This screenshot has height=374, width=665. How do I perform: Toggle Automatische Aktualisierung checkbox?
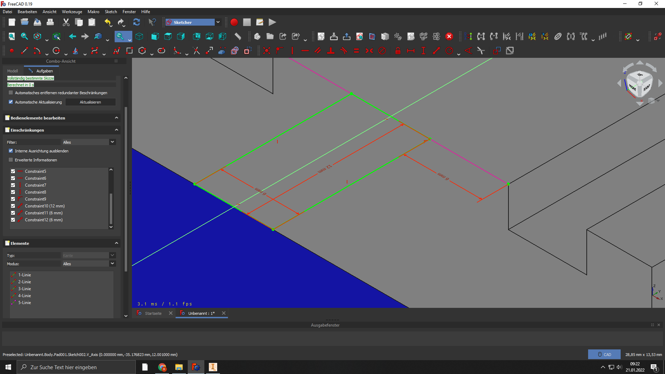click(11, 102)
